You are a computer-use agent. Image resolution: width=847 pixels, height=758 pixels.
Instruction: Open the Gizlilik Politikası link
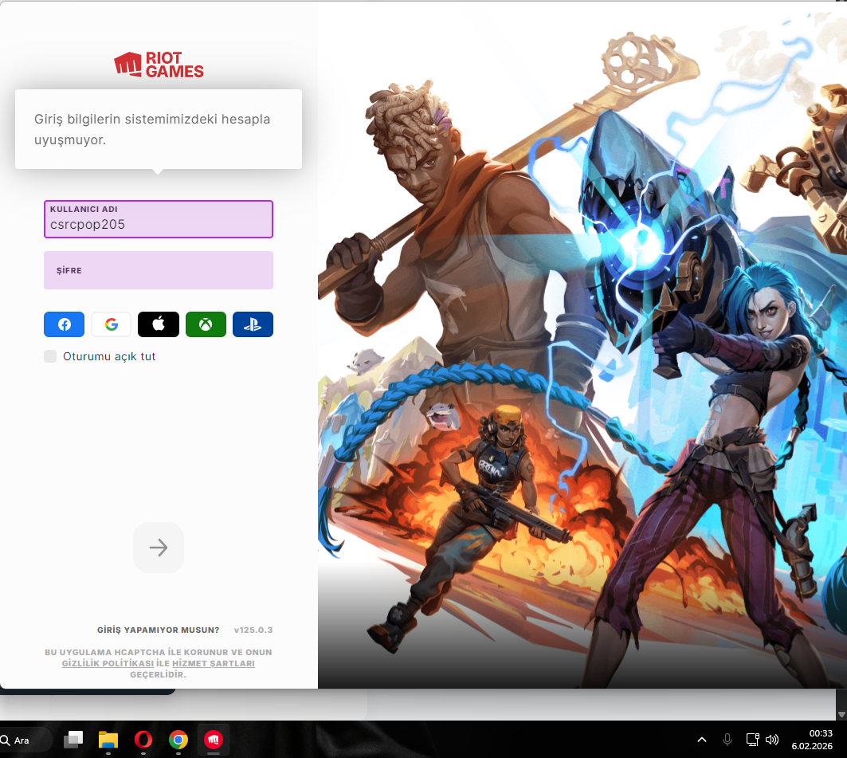(108, 663)
